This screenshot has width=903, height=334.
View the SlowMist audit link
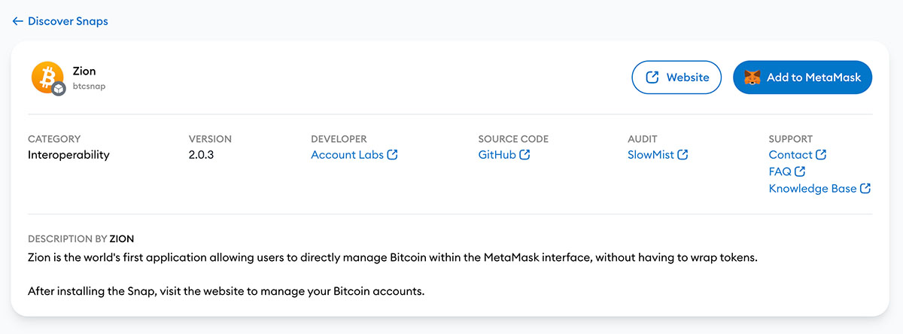(651, 155)
